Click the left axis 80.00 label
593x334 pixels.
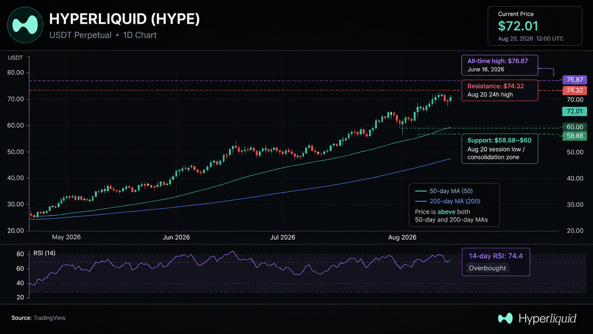tap(16, 72)
